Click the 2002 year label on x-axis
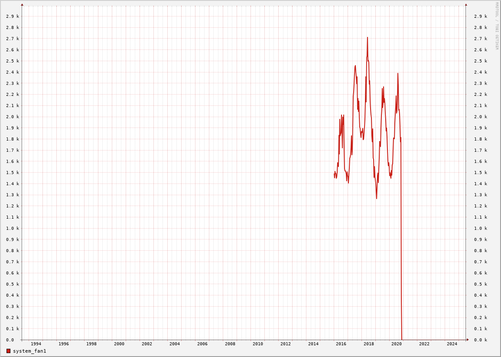Viewport: 501px width, 357px height. pyautogui.click(x=147, y=344)
